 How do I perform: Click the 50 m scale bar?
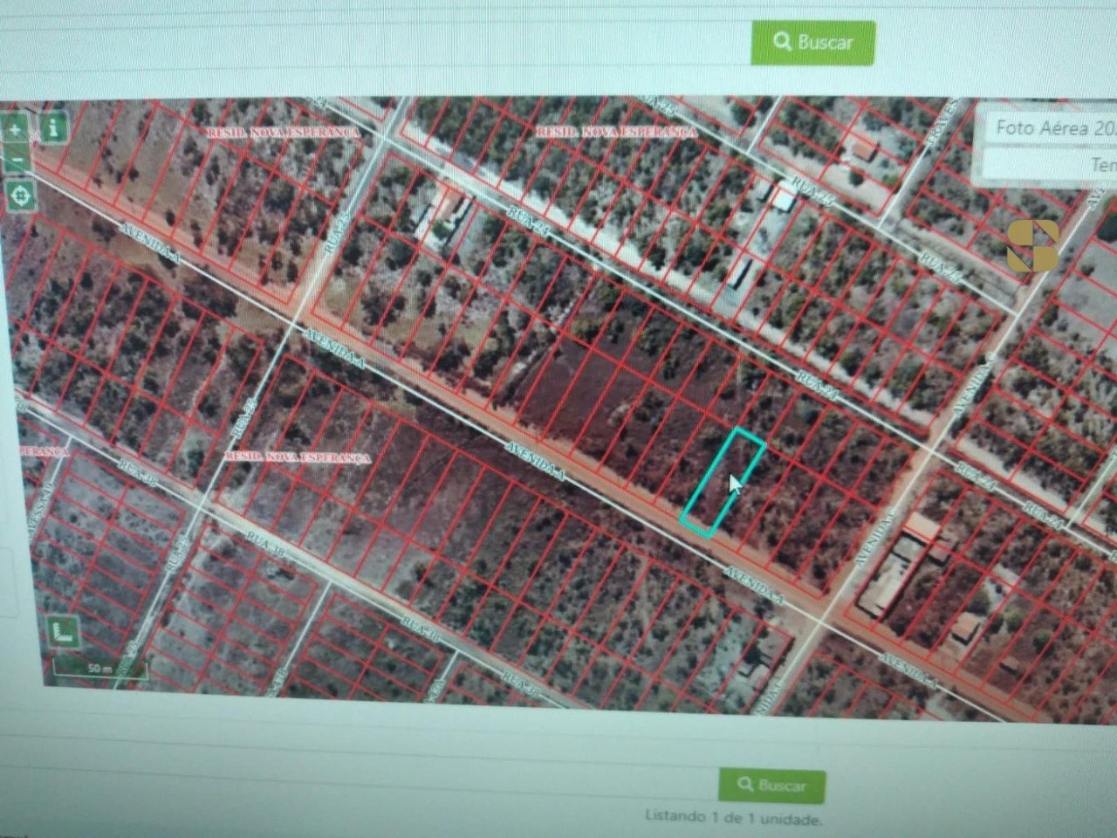(99, 669)
